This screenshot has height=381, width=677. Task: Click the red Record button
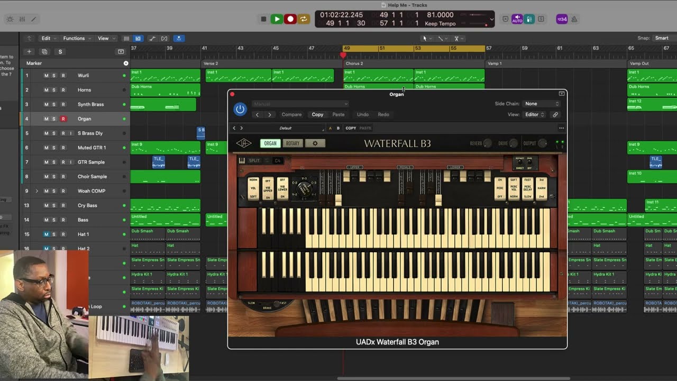[290, 19]
